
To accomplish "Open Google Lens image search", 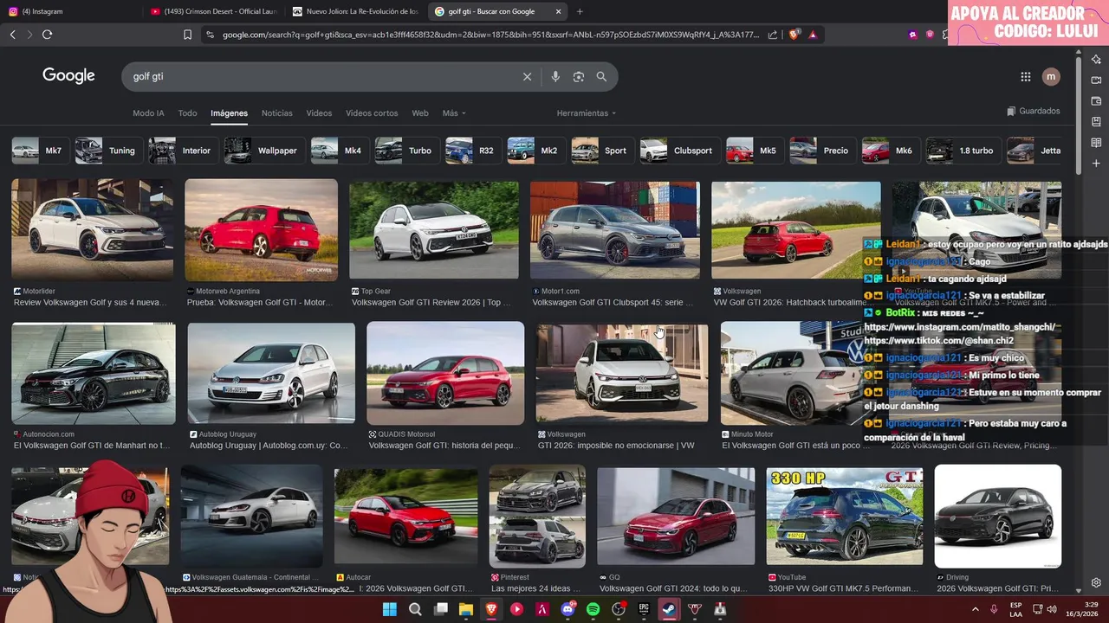I will coord(579,77).
